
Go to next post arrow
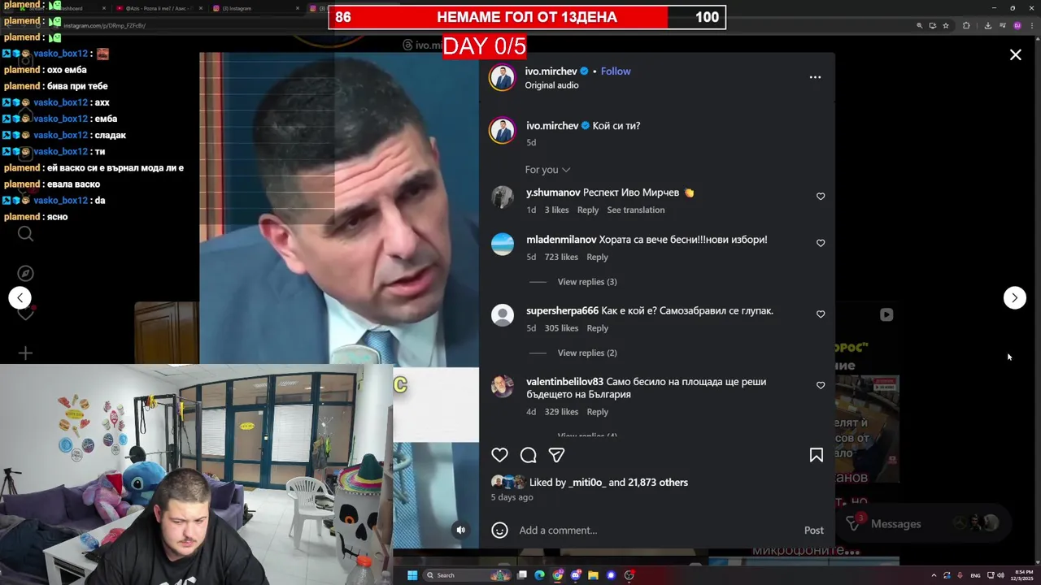point(1014,297)
